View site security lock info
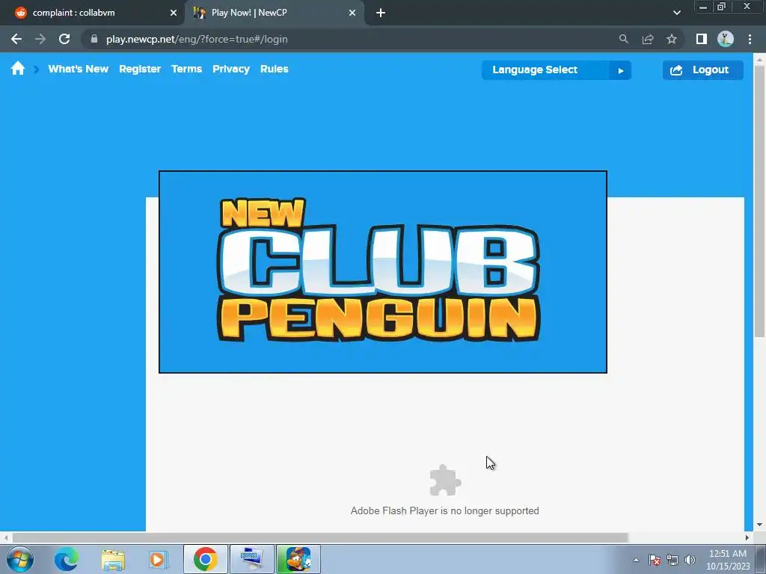The height and width of the screenshot is (574, 766). [x=94, y=39]
